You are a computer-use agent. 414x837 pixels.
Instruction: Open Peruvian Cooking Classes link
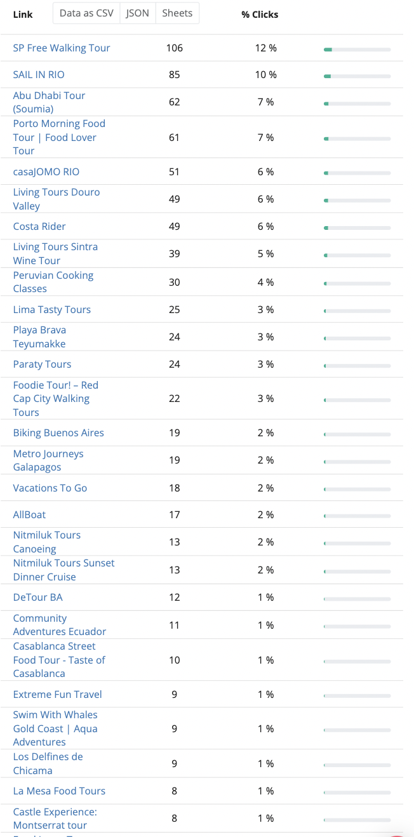point(53,281)
